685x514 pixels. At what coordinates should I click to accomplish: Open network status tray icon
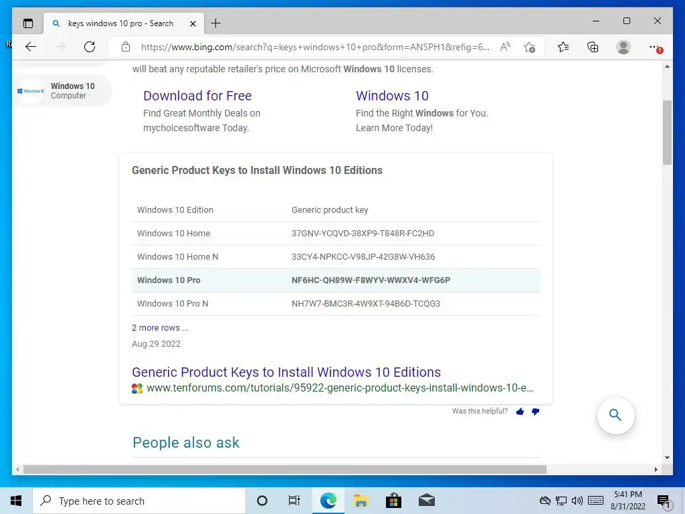point(561,501)
